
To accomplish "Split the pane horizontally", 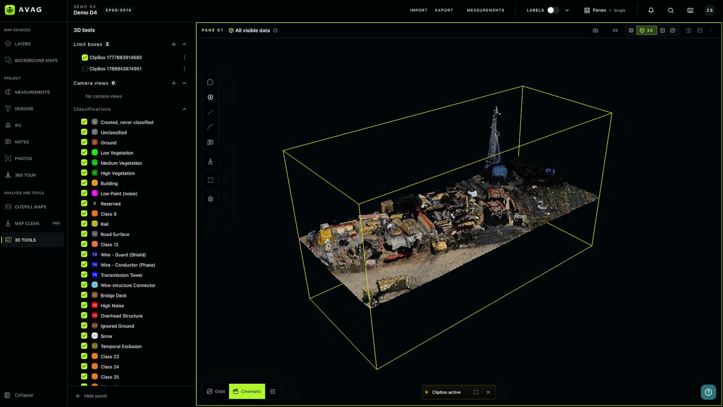I will point(700,31).
